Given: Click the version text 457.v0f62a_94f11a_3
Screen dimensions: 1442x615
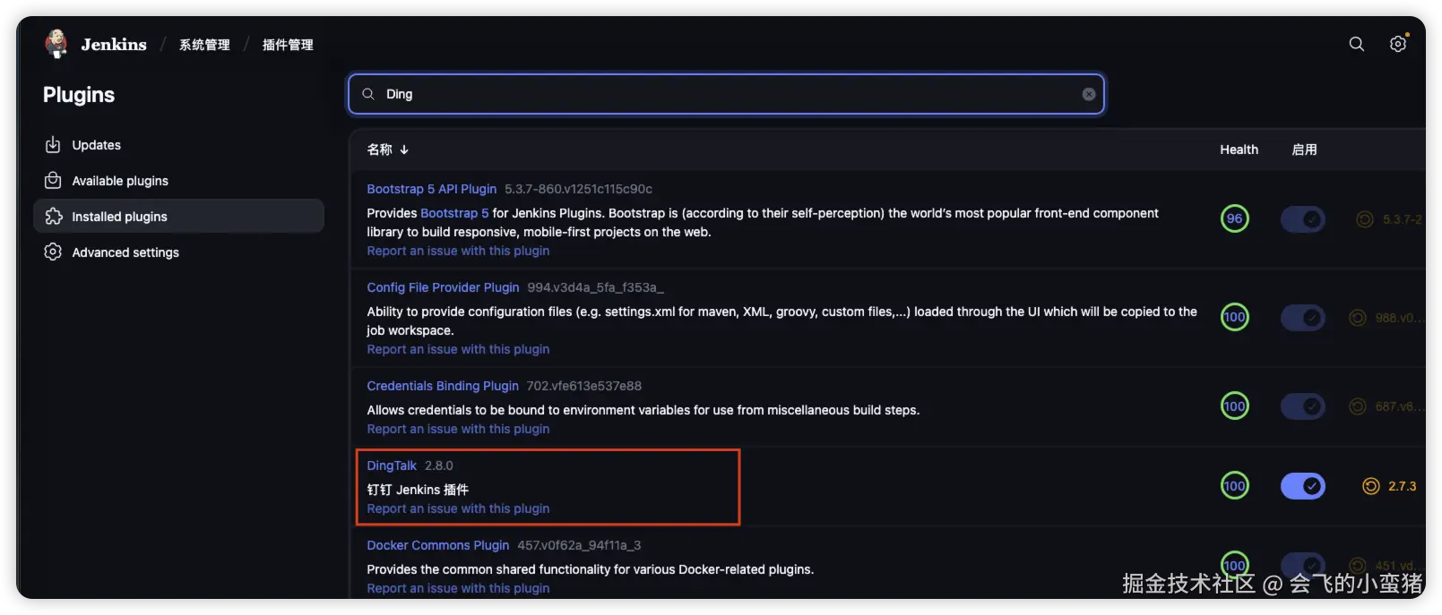Looking at the screenshot, I should 579,545.
